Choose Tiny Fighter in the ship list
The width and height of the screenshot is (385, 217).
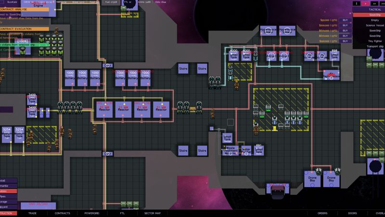tap(375, 41)
